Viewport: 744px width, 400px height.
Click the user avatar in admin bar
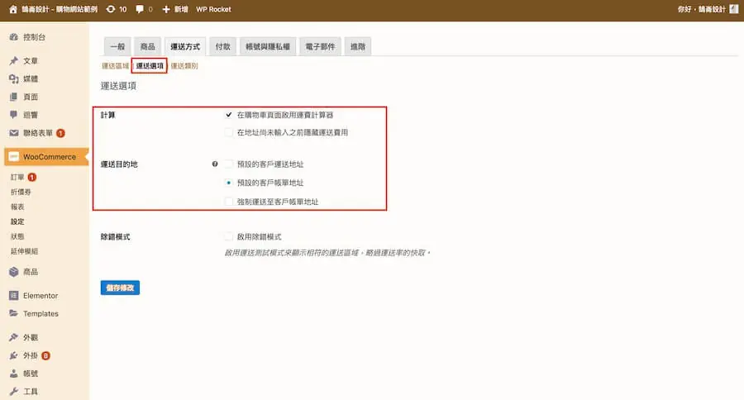point(733,9)
